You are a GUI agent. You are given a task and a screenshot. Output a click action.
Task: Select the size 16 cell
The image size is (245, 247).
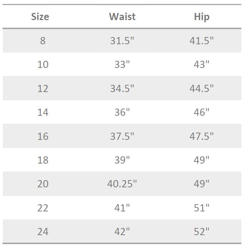point(43,136)
